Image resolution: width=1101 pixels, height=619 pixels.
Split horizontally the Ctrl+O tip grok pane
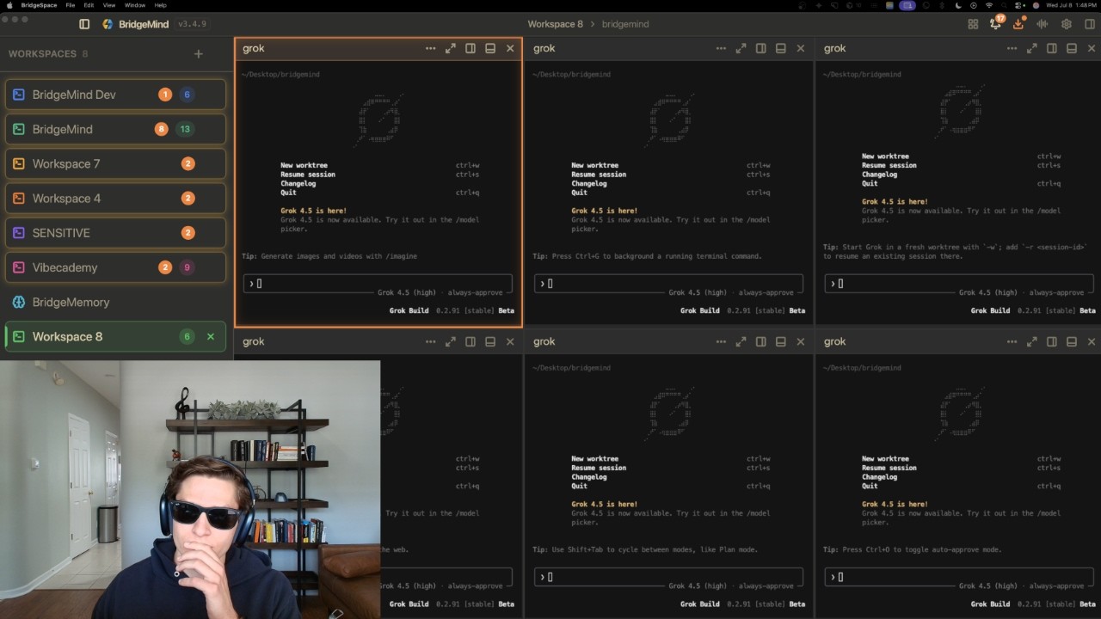pyautogui.click(x=1072, y=341)
